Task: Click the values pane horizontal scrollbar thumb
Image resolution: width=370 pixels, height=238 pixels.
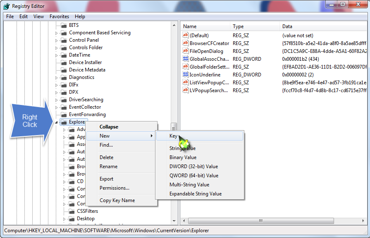Action: tap(261, 221)
